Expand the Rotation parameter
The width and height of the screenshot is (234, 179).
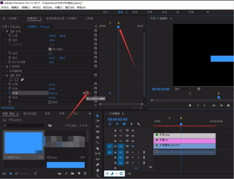[6, 53]
